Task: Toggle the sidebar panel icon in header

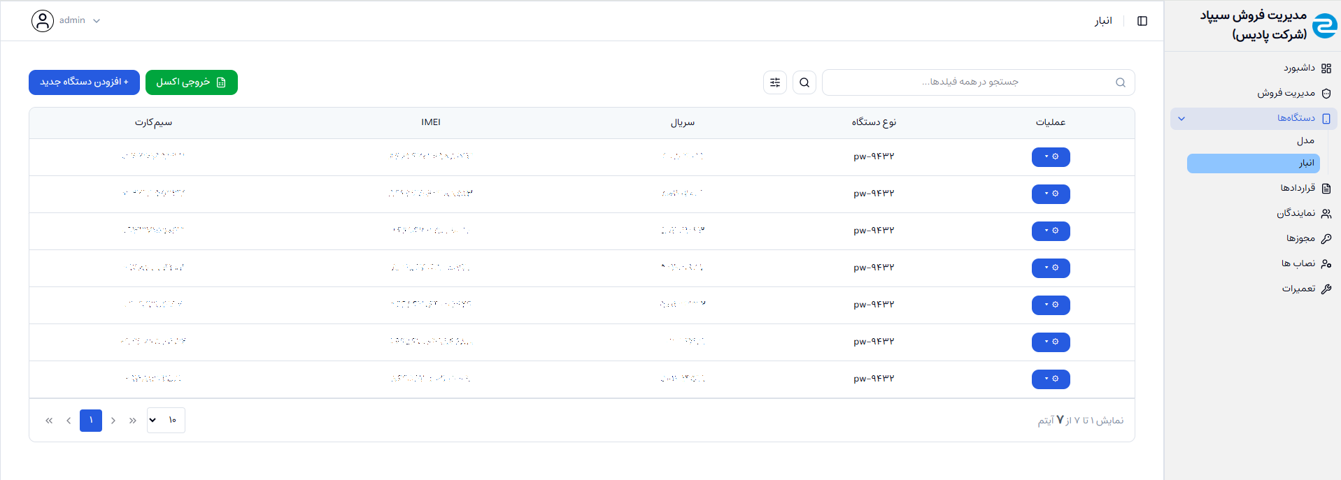Action: (x=1142, y=21)
